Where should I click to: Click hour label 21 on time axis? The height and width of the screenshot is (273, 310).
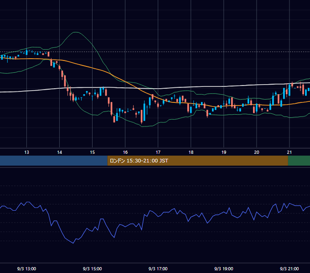289,152
